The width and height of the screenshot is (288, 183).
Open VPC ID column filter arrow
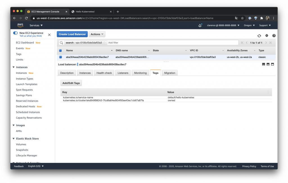(x=223, y=50)
